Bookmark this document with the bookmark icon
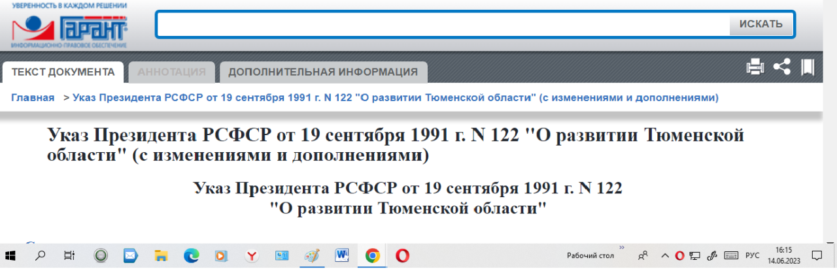837x269 pixels. pyautogui.click(x=808, y=67)
